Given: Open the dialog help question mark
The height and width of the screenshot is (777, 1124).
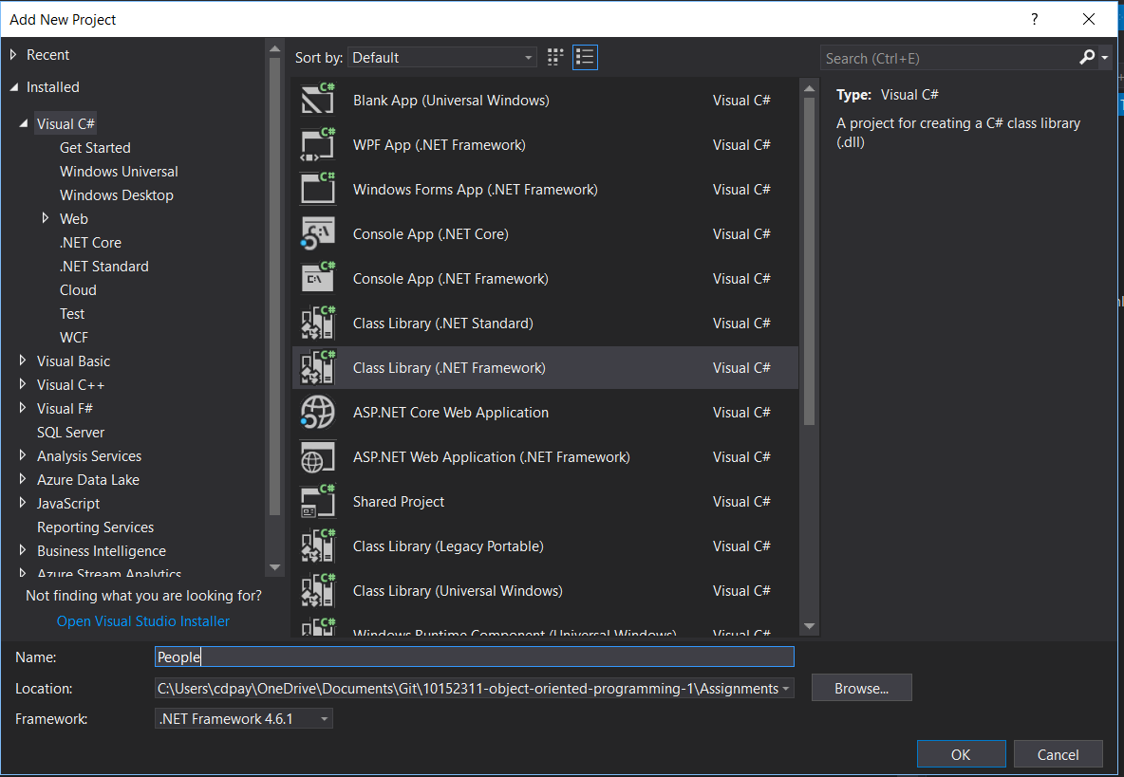Looking at the screenshot, I should pyautogui.click(x=1034, y=19).
